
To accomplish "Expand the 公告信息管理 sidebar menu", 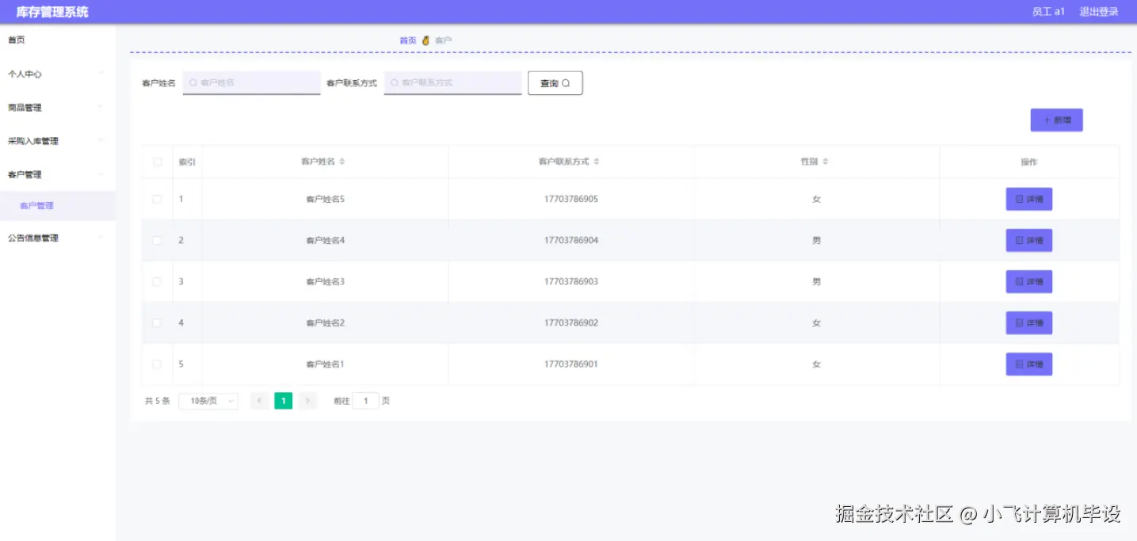I will click(58, 238).
